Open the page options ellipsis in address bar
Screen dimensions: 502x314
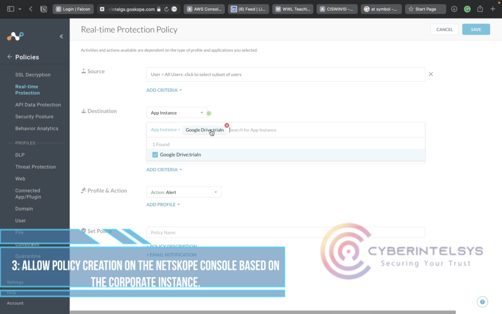[x=174, y=9]
